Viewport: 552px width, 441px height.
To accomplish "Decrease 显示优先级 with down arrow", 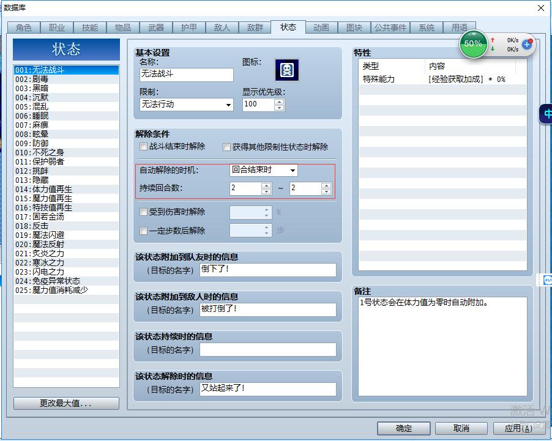I will (x=279, y=108).
